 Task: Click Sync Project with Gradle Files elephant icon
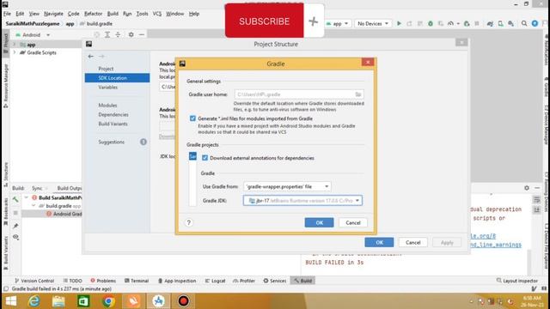[x=490, y=23]
